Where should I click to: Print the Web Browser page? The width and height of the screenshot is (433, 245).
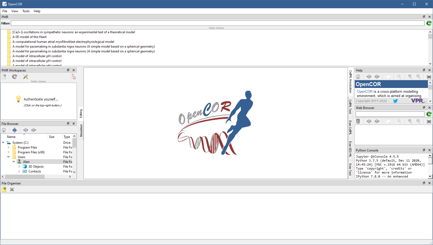(x=429, y=121)
